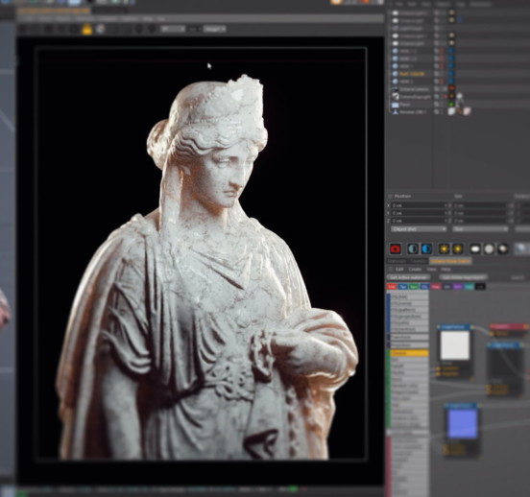This screenshot has width=530, height=497.
Task: Toggle the purple node filter button
Action: click(458, 287)
